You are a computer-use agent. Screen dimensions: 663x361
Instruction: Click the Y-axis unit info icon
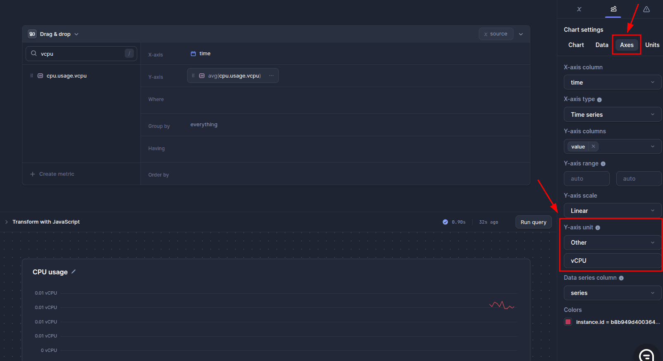point(598,228)
